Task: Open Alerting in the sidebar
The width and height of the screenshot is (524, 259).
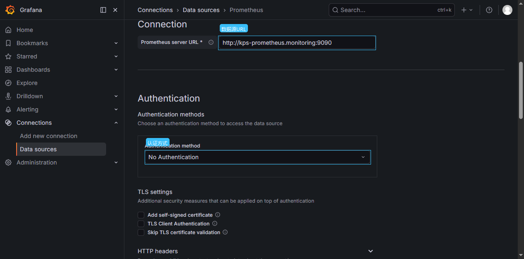Action: [27, 109]
